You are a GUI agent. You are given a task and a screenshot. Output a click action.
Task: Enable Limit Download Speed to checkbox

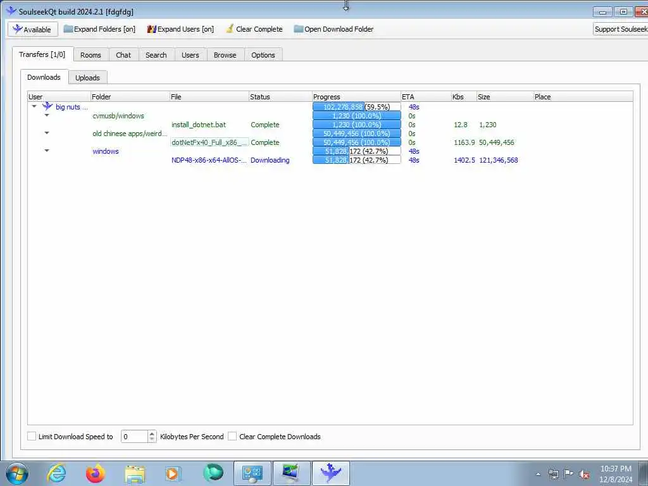(32, 437)
